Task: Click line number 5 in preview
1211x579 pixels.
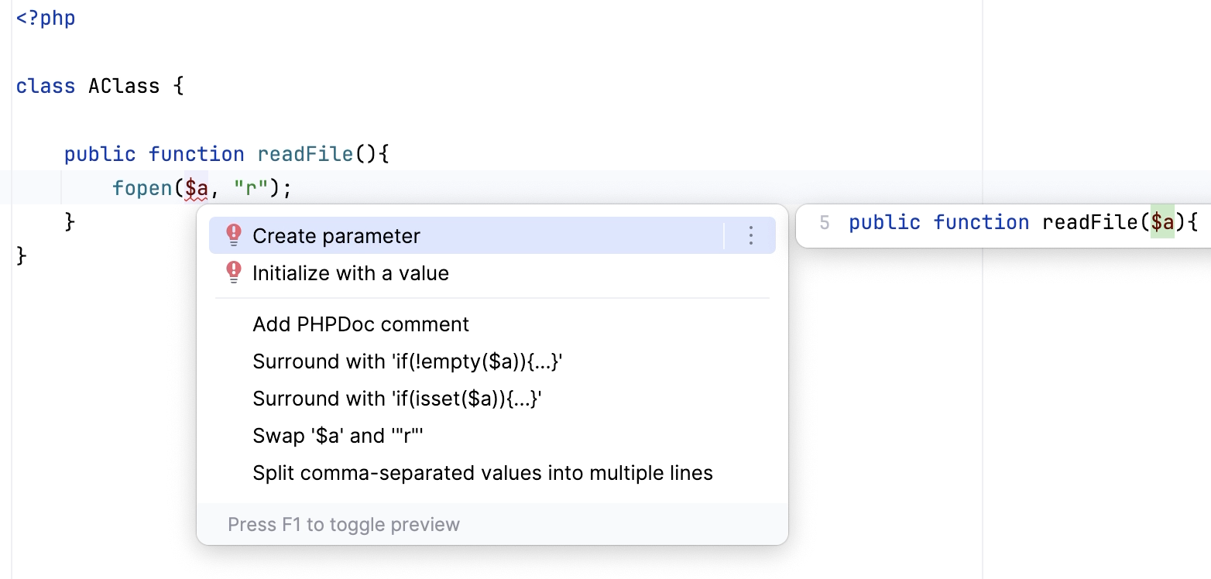Action: (x=824, y=223)
